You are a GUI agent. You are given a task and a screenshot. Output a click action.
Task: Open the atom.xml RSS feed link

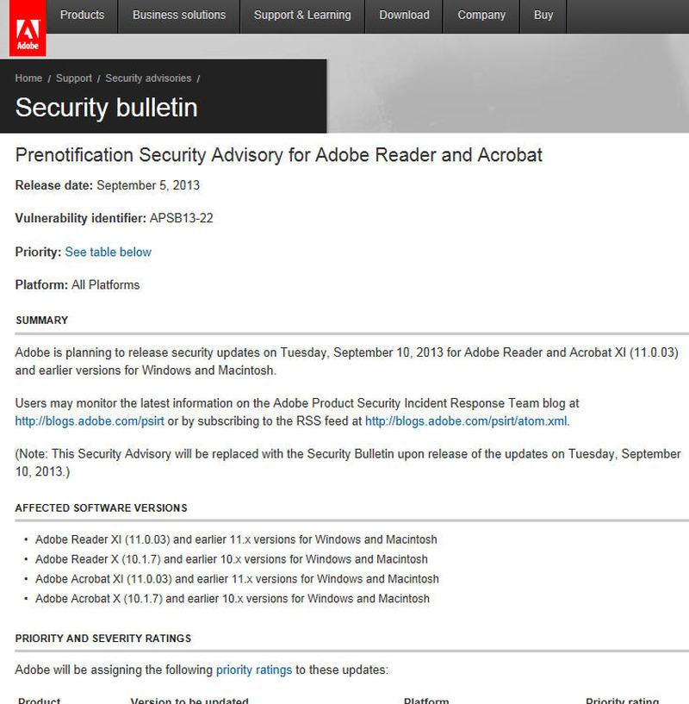pyautogui.click(x=467, y=421)
